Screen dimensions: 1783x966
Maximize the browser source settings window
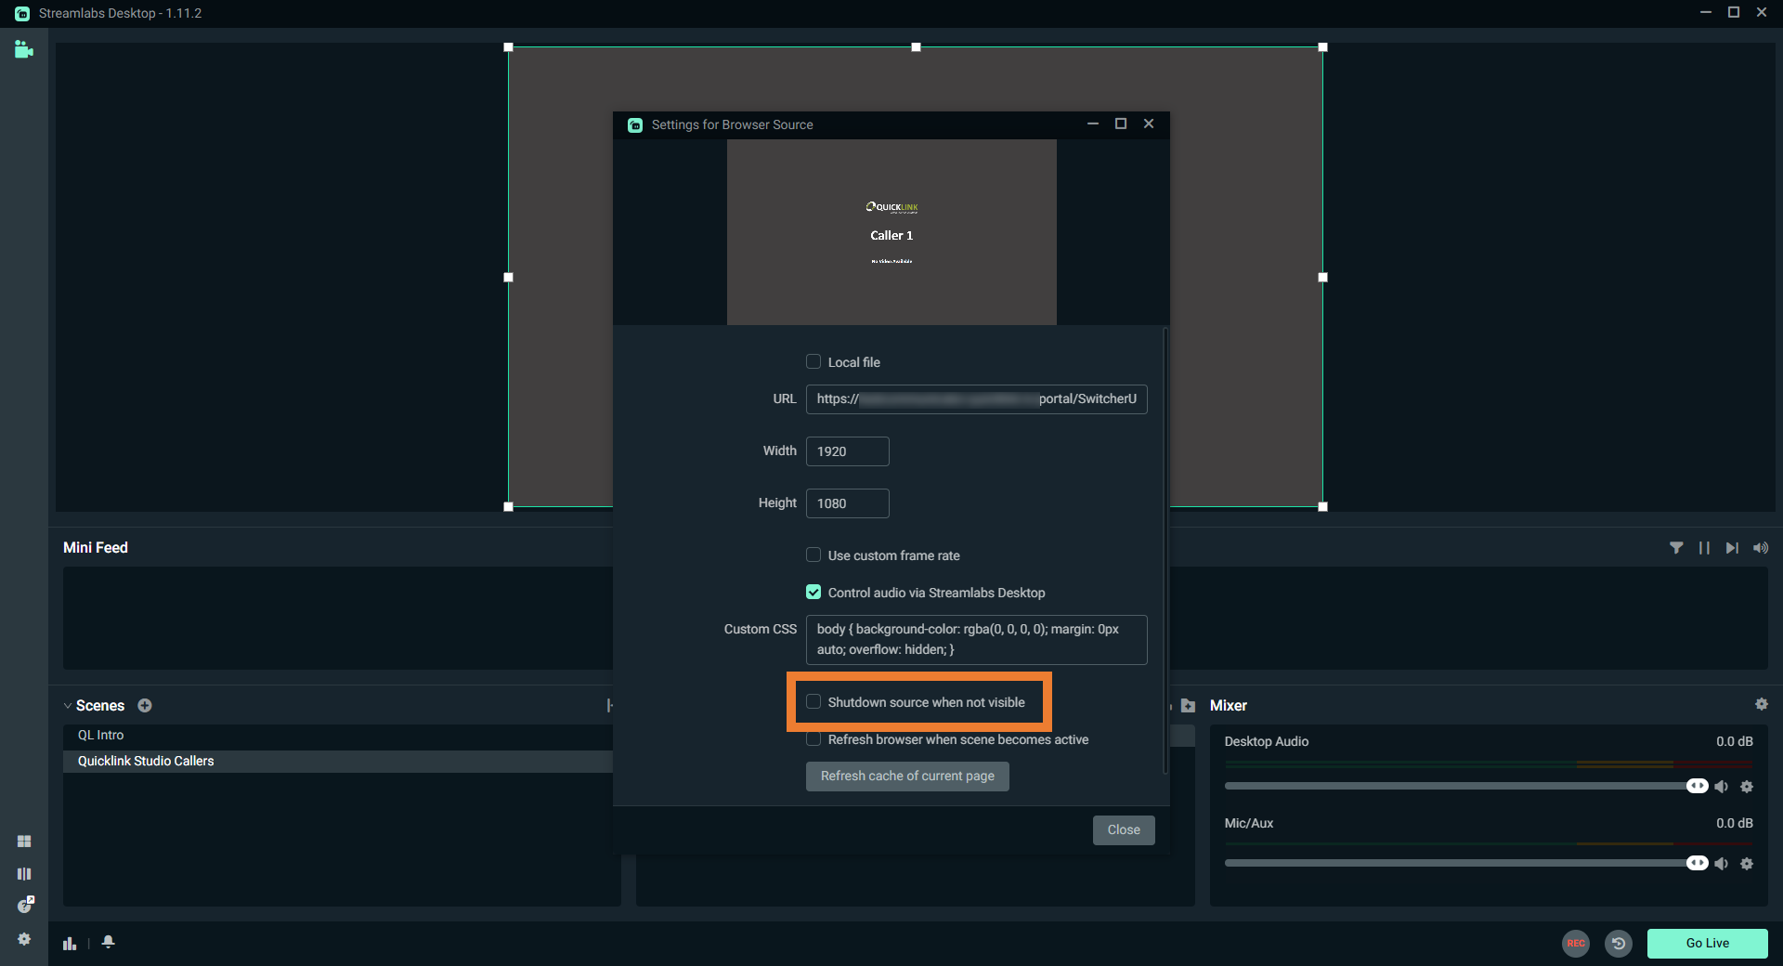1121,124
